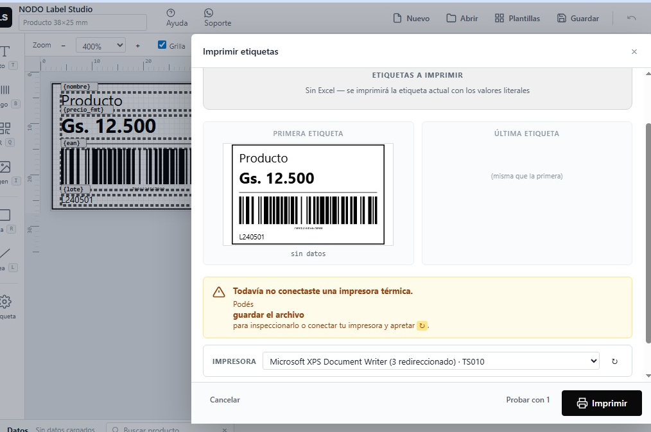
Task: Click the label name field Producto 38×25 mm
Action: 83,22
